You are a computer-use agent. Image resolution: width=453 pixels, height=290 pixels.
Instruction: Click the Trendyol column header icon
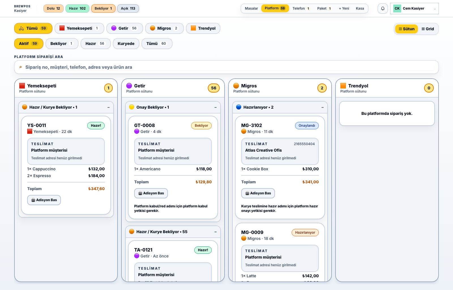pyautogui.click(x=343, y=86)
